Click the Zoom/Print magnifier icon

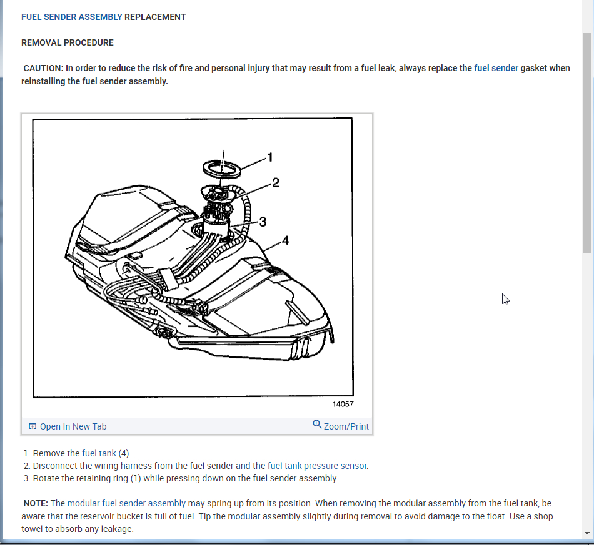click(317, 425)
